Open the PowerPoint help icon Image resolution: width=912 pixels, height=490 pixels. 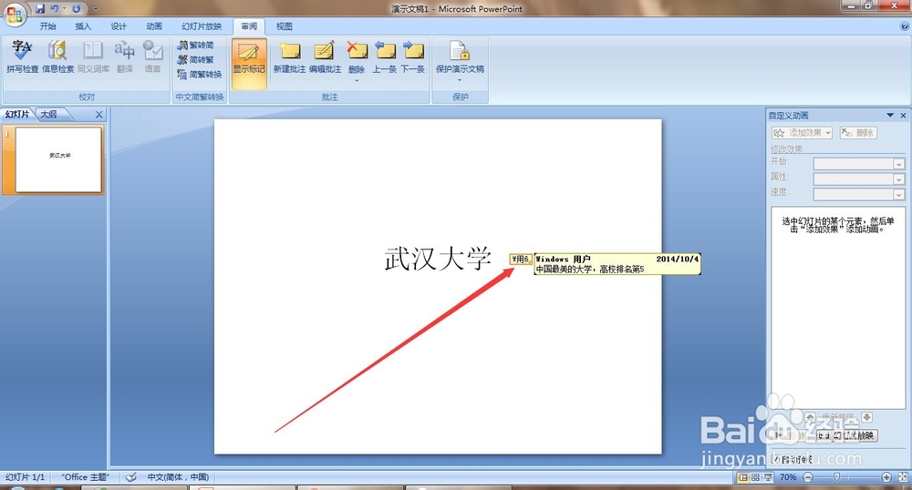pyautogui.click(x=905, y=26)
